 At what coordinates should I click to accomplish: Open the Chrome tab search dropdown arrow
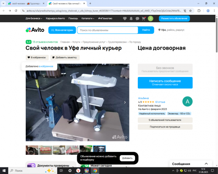pyautogui.click(x=3, y=3)
